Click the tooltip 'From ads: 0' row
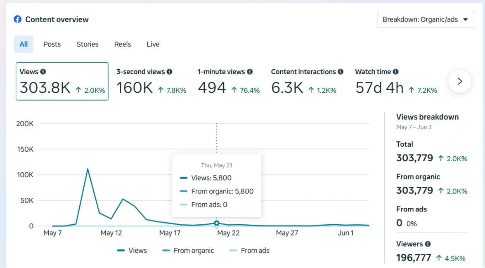 point(203,205)
